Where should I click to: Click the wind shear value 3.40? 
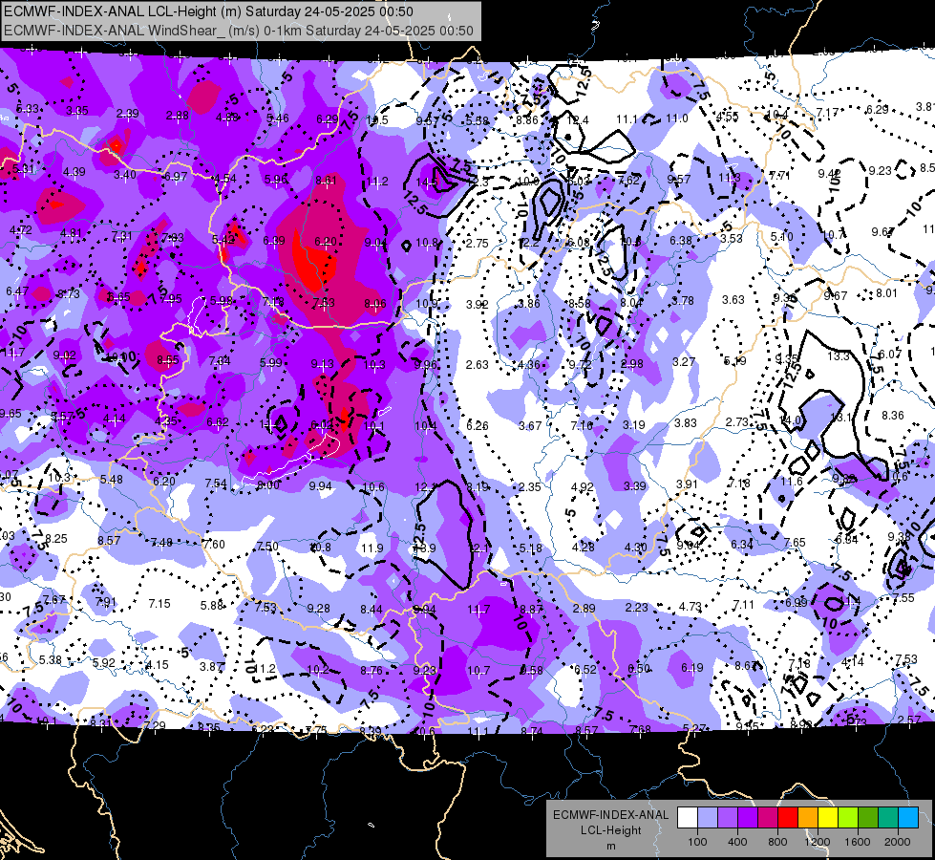[x=124, y=174]
